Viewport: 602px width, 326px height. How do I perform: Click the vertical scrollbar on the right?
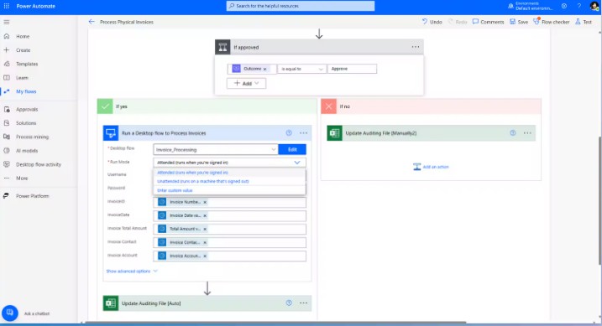point(599,200)
